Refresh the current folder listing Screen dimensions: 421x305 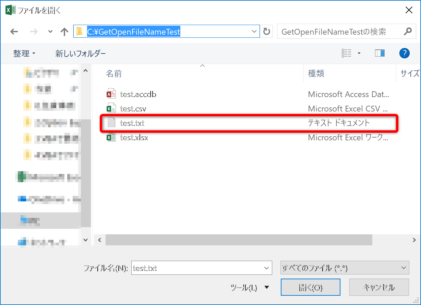pos(266,32)
